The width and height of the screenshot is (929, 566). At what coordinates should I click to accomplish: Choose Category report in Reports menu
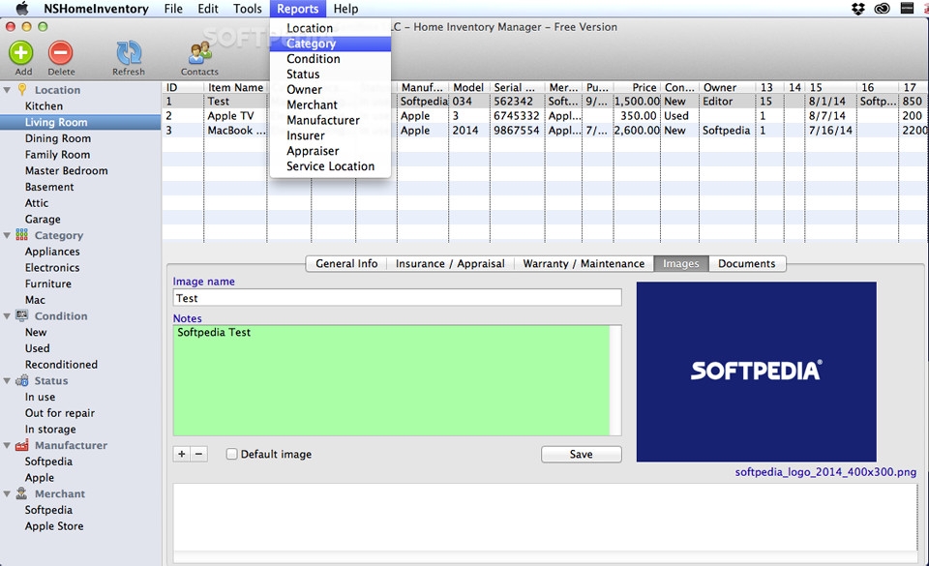coord(330,44)
